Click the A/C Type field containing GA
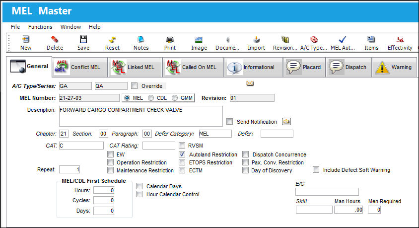 (75, 86)
